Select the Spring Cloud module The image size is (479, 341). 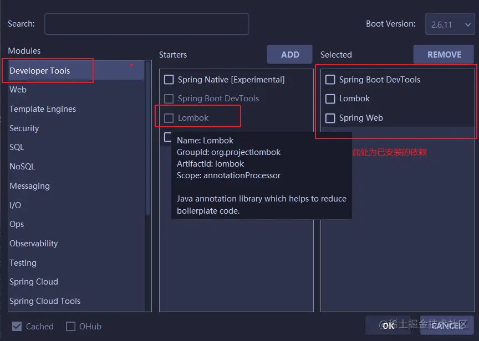coord(77,282)
